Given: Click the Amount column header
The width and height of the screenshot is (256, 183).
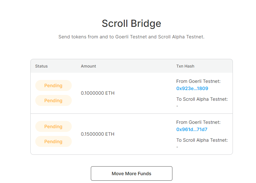Looking at the screenshot, I should tap(88, 66).
